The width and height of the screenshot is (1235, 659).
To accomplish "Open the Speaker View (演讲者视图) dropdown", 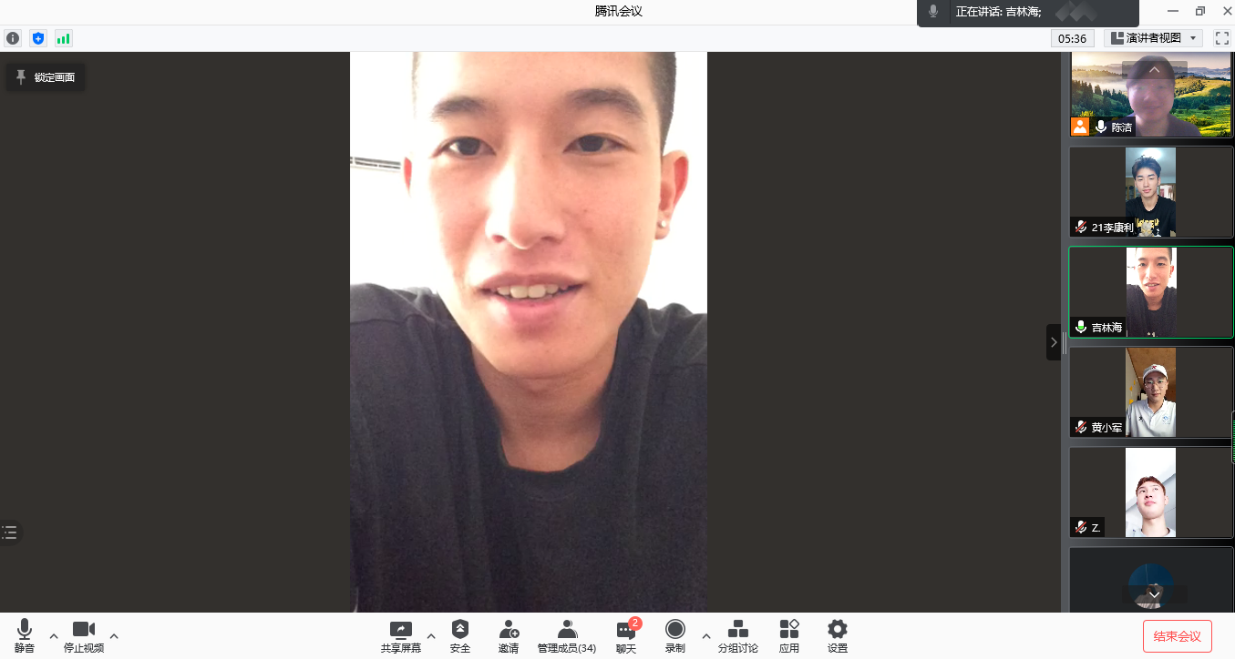I will pos(1153,38).
